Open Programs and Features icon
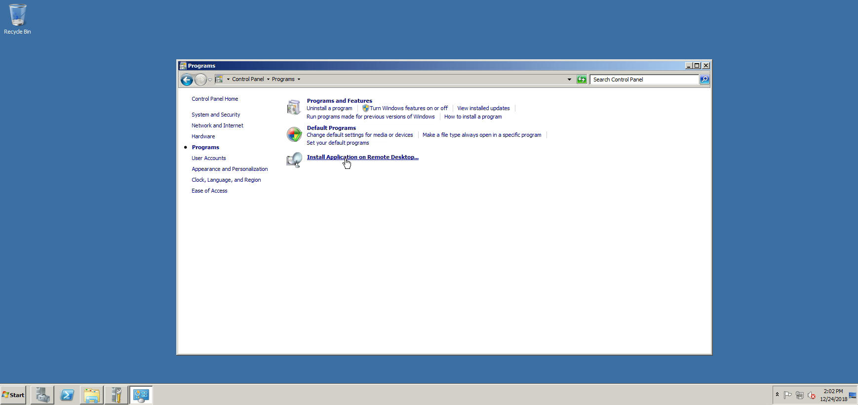 point(294,108)
